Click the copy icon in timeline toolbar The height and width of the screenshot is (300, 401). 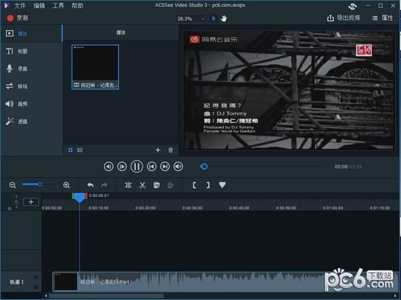[x=156, y=185]
